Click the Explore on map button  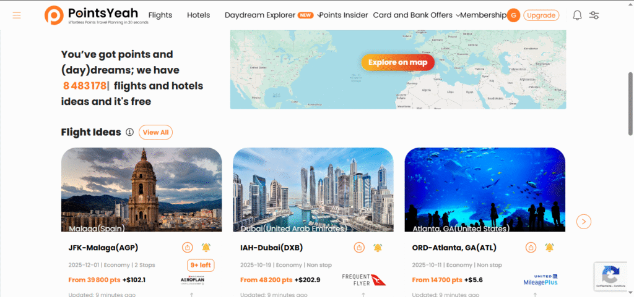coord(397,62)
